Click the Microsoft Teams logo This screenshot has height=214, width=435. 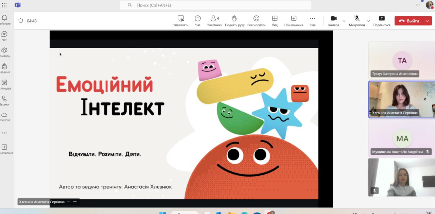18,5
